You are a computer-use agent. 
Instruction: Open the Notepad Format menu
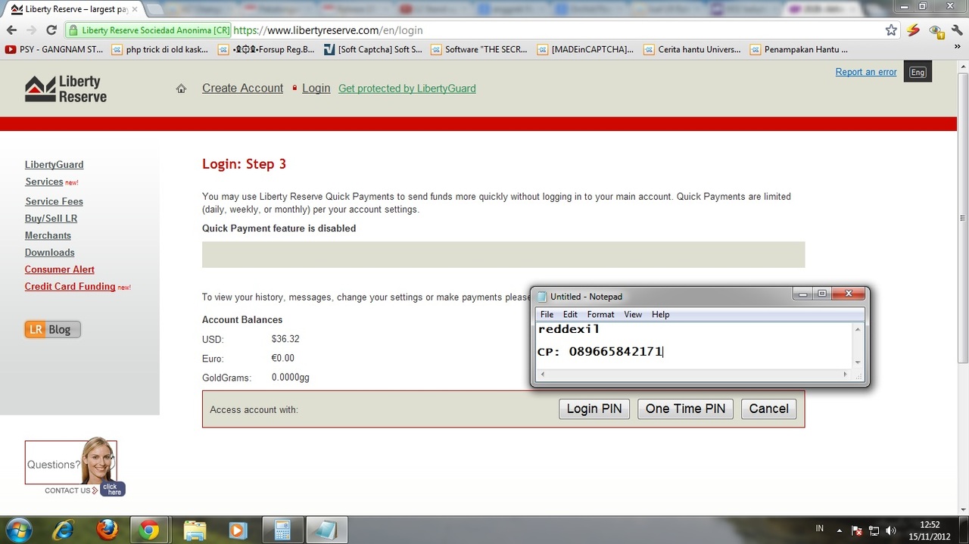click(x=600, y=314)
